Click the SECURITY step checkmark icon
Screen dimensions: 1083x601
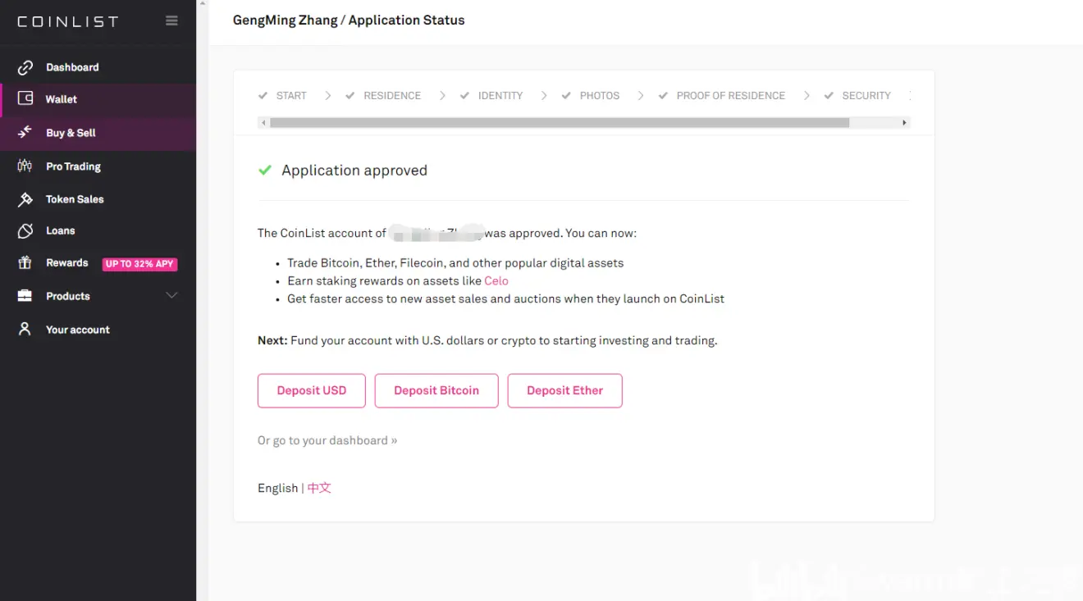tap(829, 96)
